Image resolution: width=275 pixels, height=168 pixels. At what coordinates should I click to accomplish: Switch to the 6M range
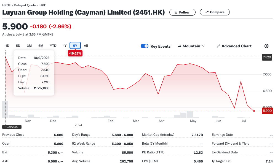(x=41, y=46)
